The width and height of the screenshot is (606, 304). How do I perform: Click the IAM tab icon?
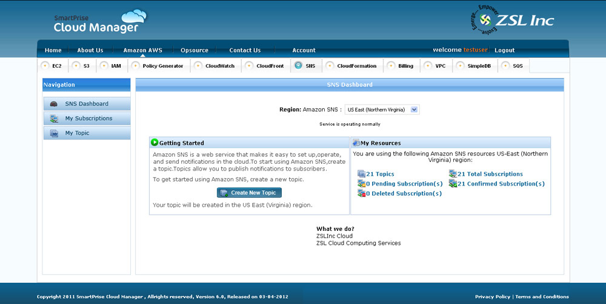click(x=104, y=66)
